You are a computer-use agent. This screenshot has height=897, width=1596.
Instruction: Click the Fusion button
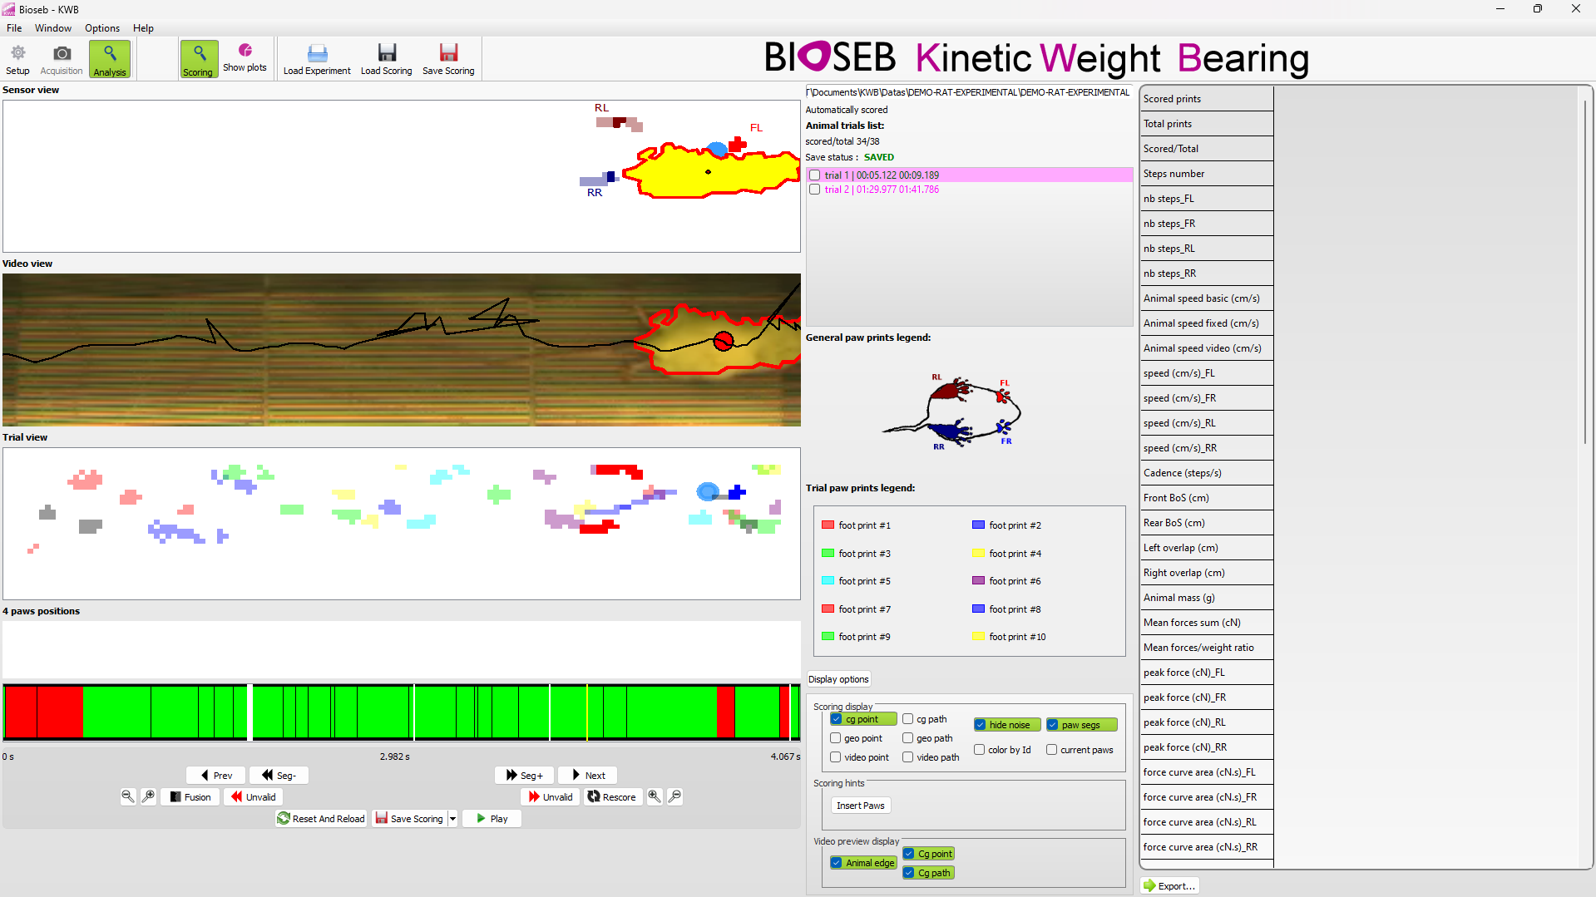[x=190, y=796]
